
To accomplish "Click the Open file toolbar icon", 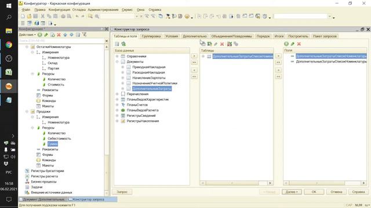I will [29, 16].
